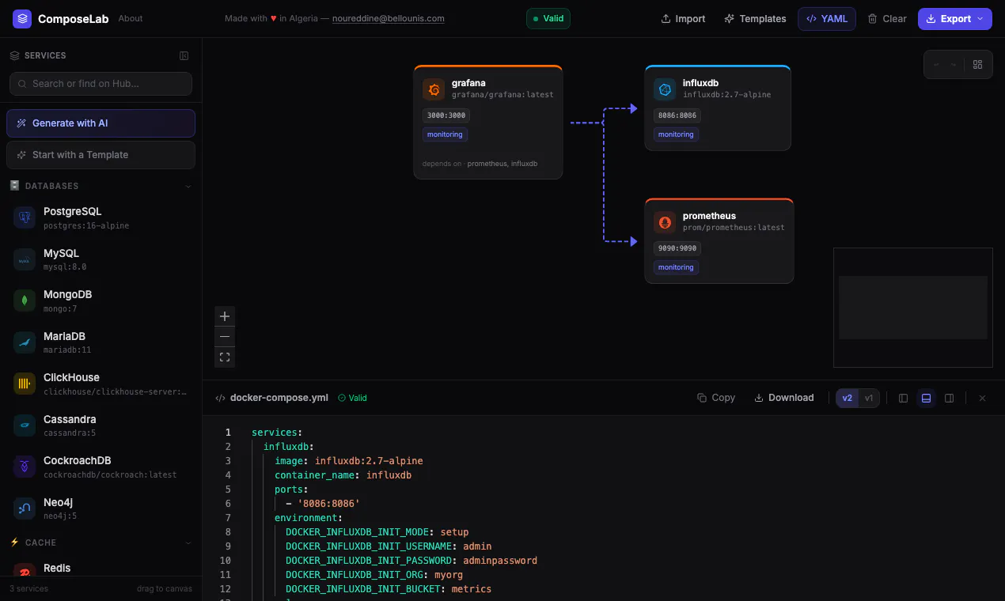The height and width of the screenshot is (601, 1005).
Task: Click the SERVICES sidebar heading
Action: coord(45,55)
